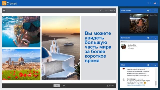Click the Santorini church photo on slide
This screenshot has width=160, height=90.
click(61, 48)
